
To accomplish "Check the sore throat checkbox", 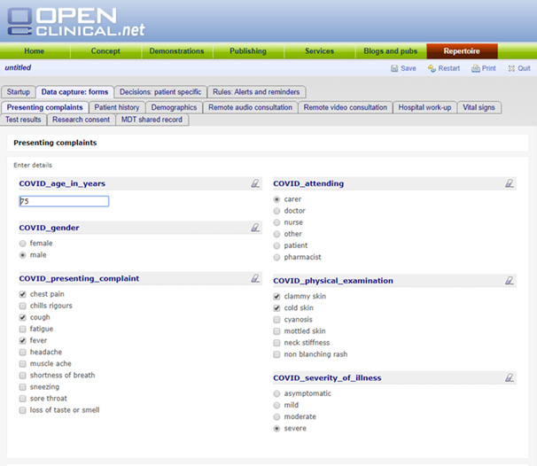I will (23, 399).
